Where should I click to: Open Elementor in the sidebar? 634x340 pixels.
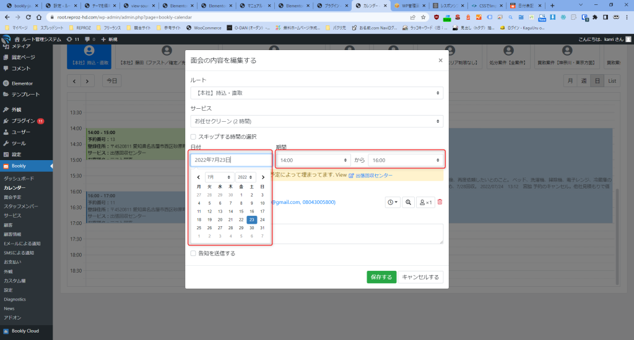point(22,83)
